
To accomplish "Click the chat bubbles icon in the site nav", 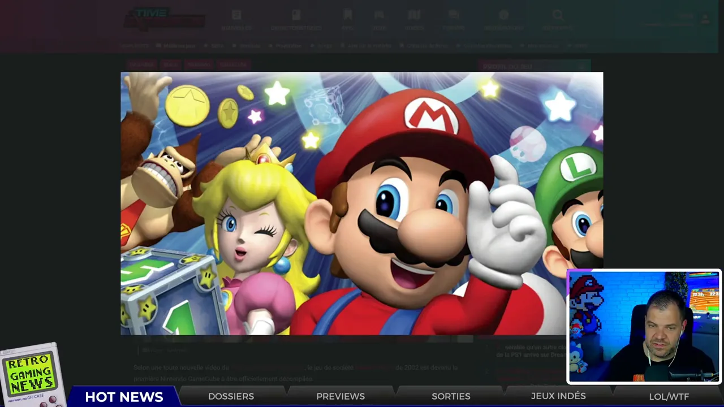I will click(x=454, y=15).
